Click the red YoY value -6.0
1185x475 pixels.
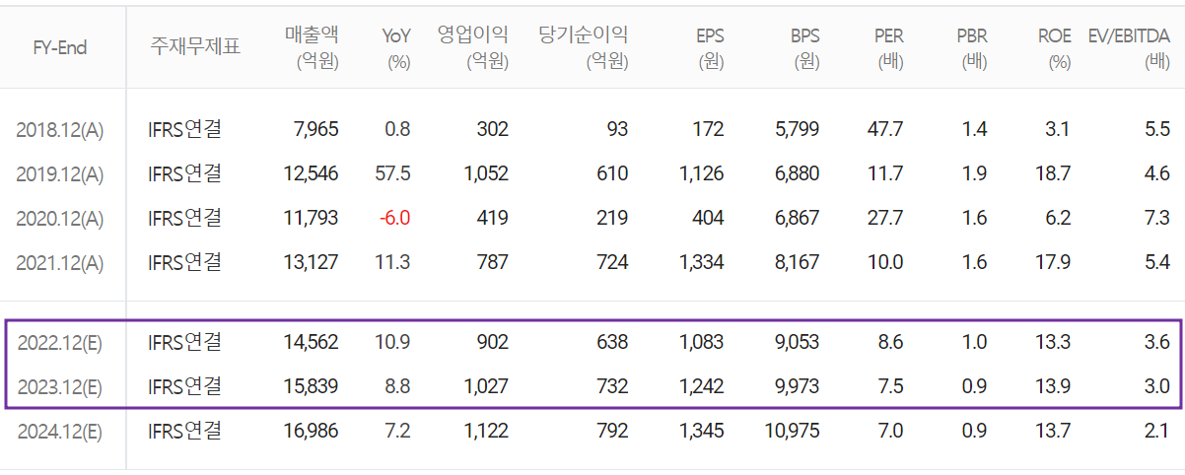pyautogui.click(x=395, y=218)
